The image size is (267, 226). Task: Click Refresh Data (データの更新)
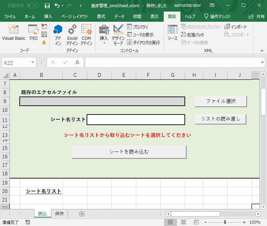[x=195, y=42]
